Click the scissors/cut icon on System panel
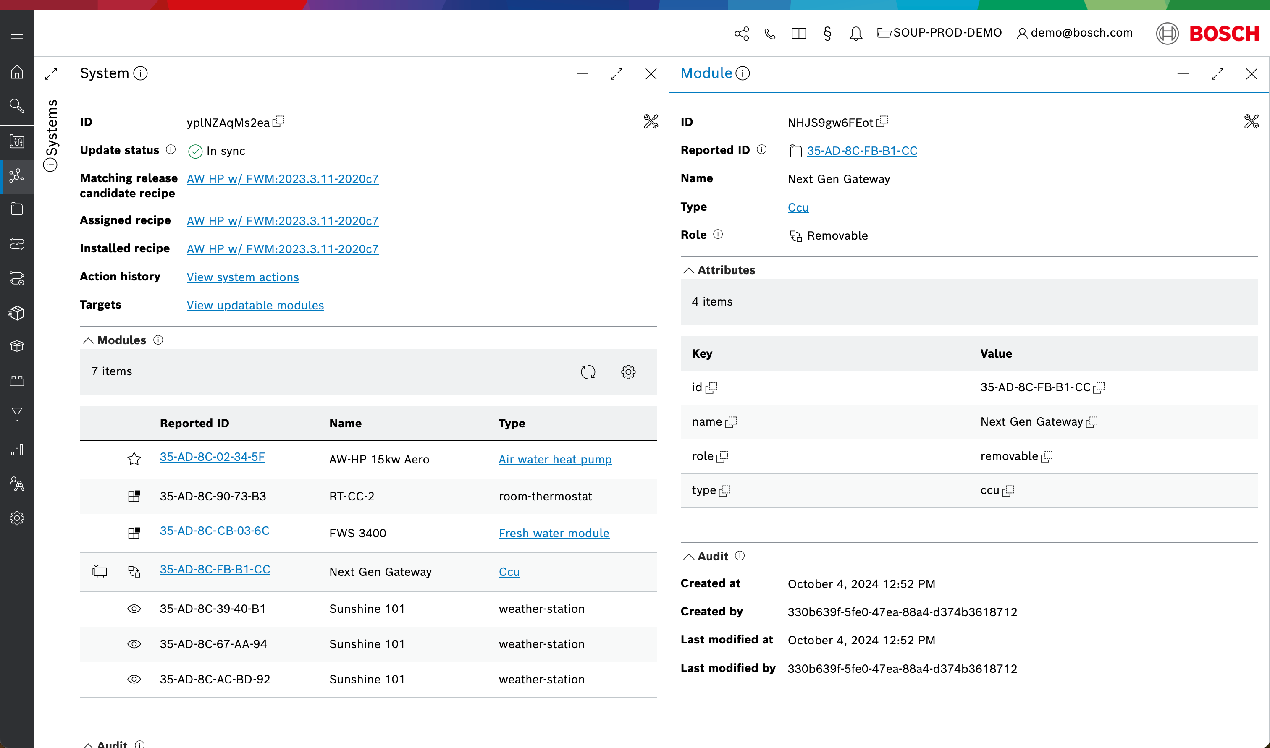 pyautogui.click(x=651, y=121)
